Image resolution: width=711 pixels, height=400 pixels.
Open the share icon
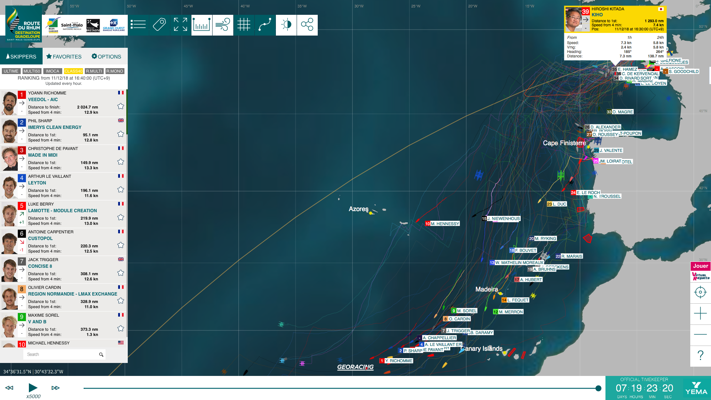pyautogui.click(x=307, y=25)
